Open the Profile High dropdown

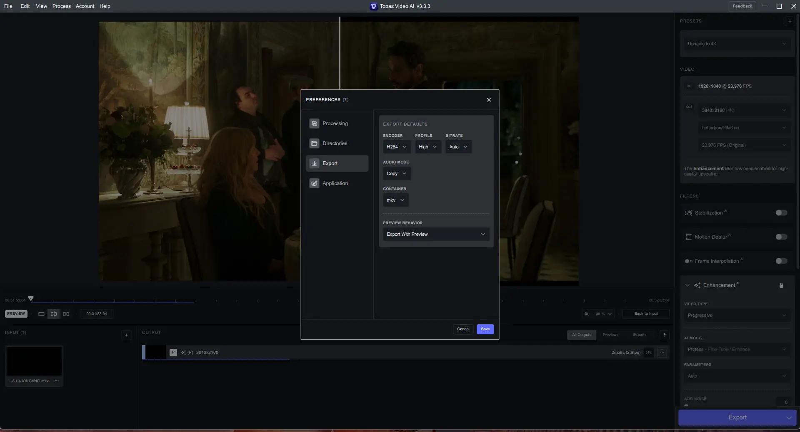click(428, 147)
